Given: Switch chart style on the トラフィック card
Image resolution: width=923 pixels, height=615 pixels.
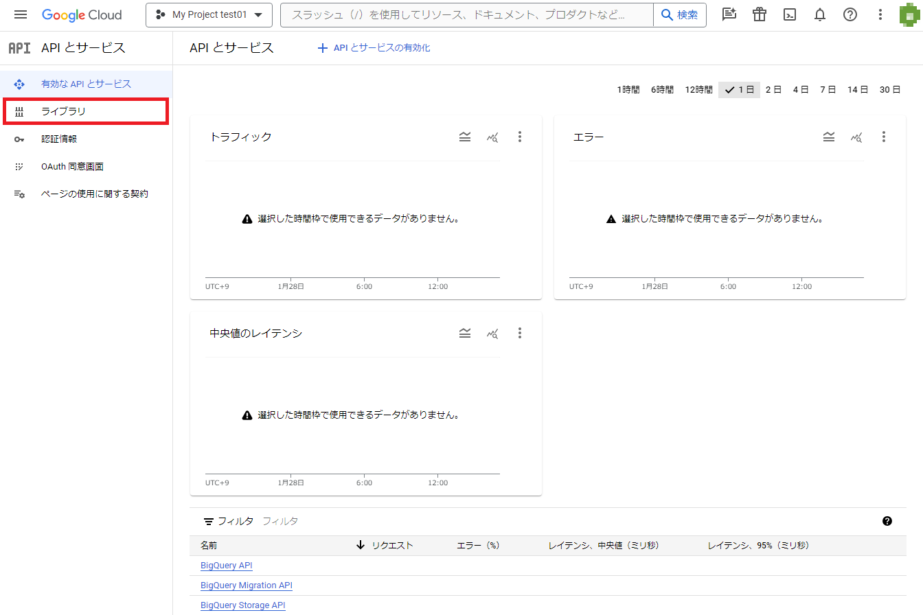Looking at the screenshot, I should pyautogui.click(x=465, y=137).
